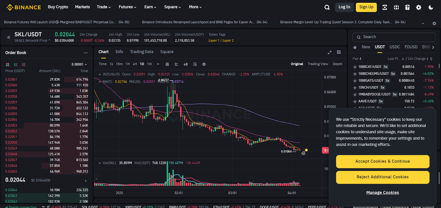The image size is (441, 208).
Task: Favorite the 1INCH/USDT pair
Action: [355, 87]
